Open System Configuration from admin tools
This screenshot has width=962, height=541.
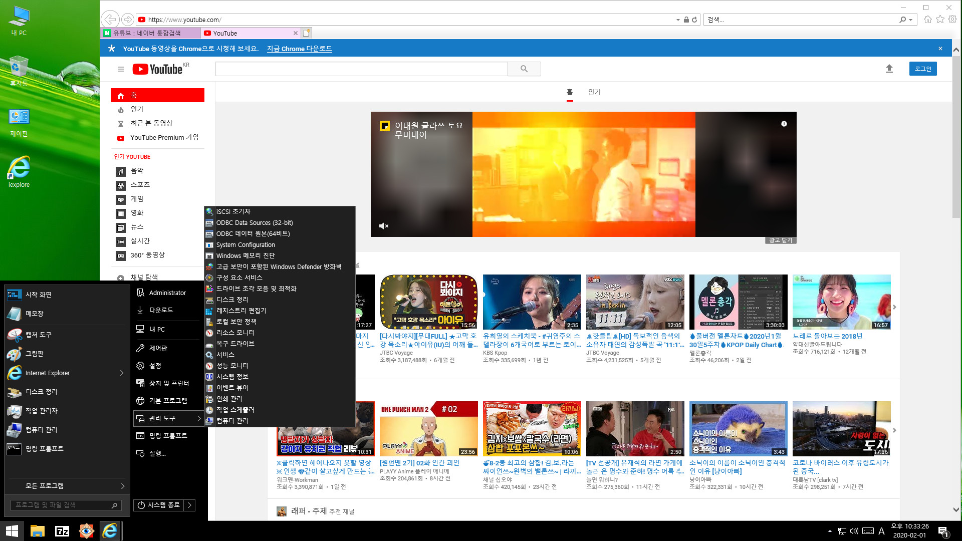click(x=280, y=245)
